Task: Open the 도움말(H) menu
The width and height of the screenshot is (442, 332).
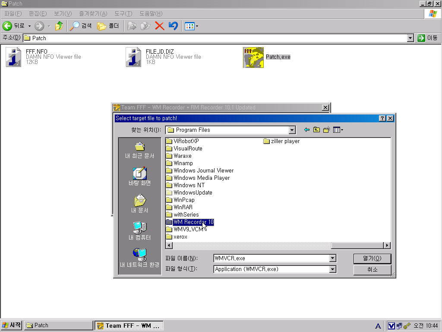Action: [x=151, y=13]
